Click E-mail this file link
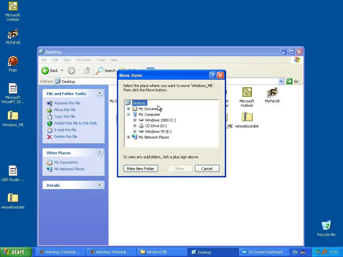This screenshot has width=343, height=257. (65, 130)
